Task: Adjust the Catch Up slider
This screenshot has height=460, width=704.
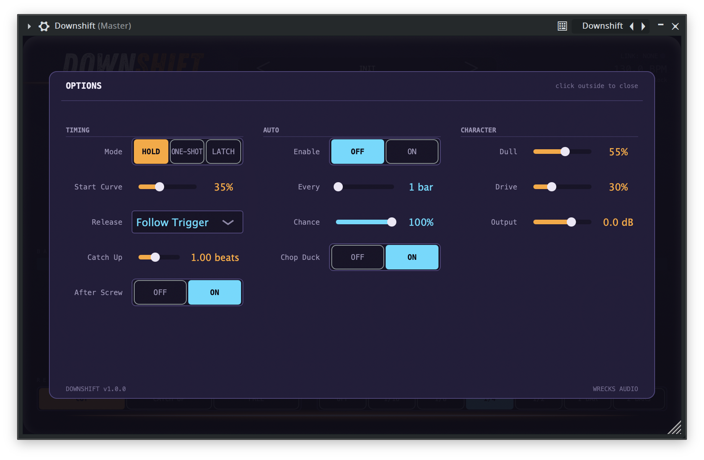Action: tap(159, 257)
